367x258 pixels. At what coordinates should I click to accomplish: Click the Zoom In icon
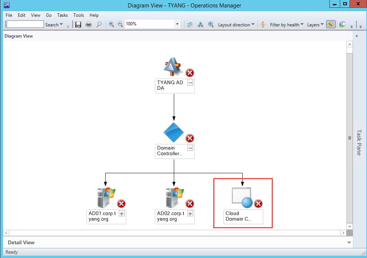[111, 24]
